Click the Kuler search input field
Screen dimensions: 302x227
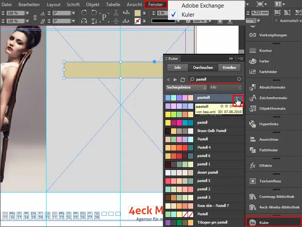tap(216, 79)
